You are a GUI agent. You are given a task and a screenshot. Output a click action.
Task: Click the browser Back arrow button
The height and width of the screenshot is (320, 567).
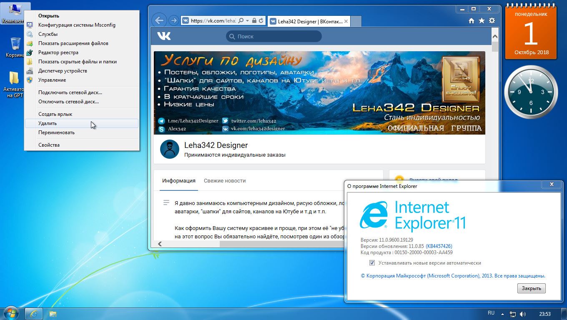159,20
